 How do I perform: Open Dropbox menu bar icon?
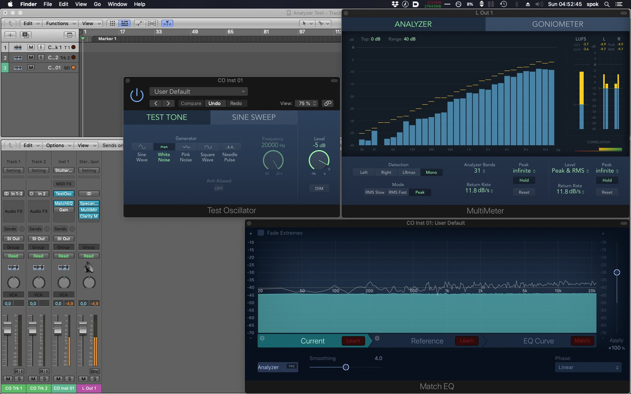click(x=395, y=4)
